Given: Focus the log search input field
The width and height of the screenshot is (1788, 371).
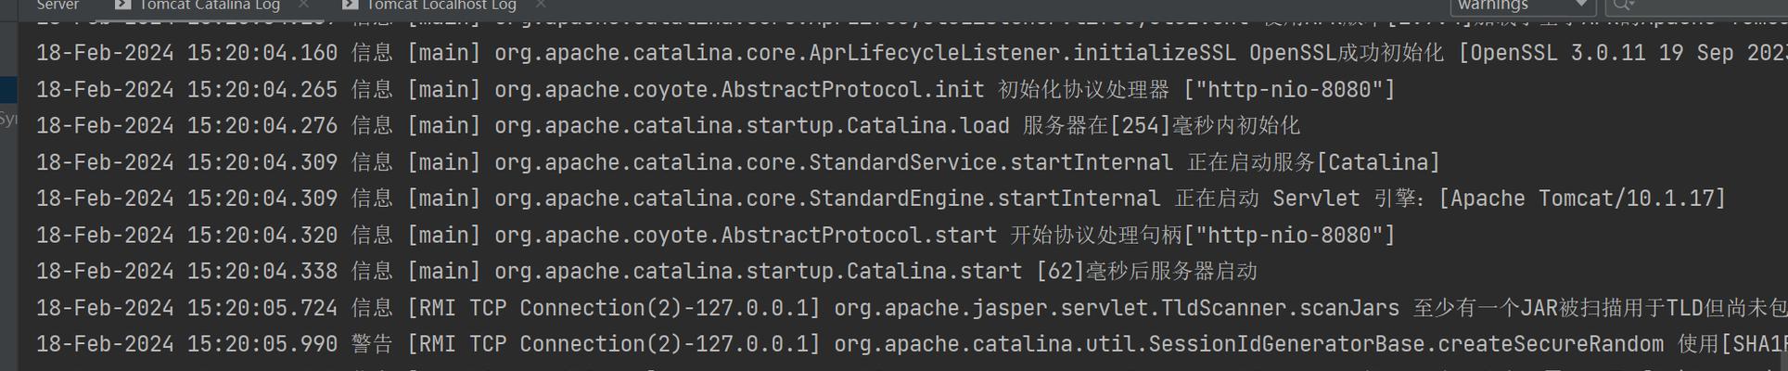Looking at the screenshot, I should (1697, 6).
